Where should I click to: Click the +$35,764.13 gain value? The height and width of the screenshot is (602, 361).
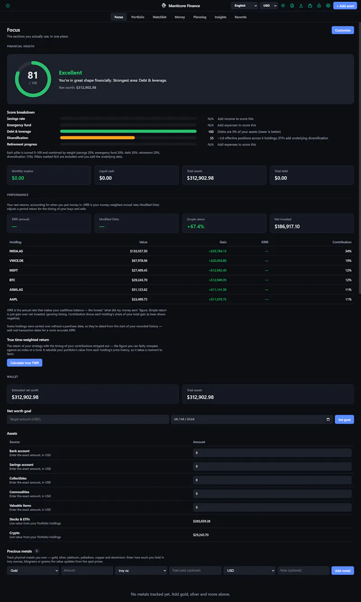point(218,251)
